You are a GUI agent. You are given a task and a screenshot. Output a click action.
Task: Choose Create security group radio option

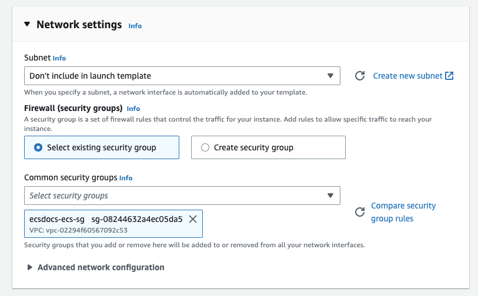point(205,147)
